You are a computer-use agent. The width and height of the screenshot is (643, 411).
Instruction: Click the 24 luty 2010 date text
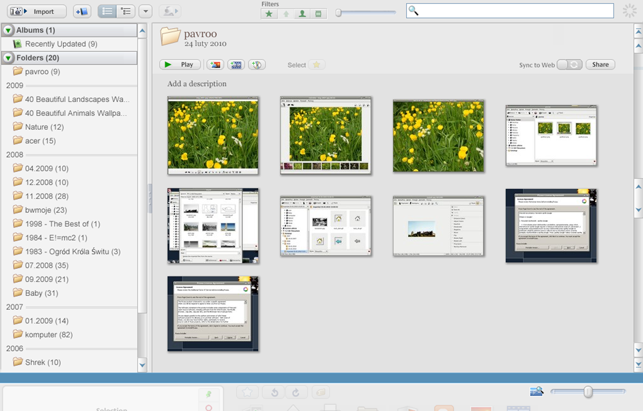pos(205,44)
